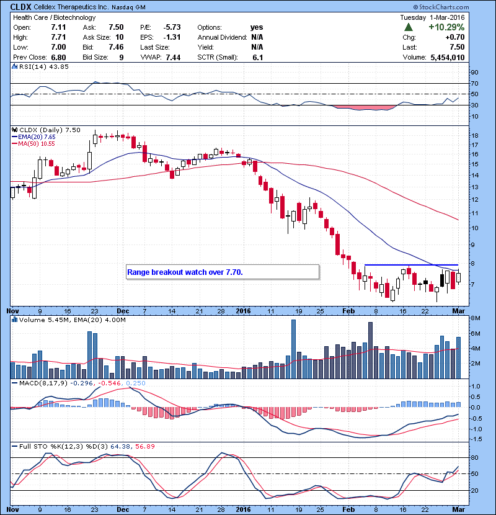
Task: Click the Feb label on bottom date axis
Action: tap(348, 509)
